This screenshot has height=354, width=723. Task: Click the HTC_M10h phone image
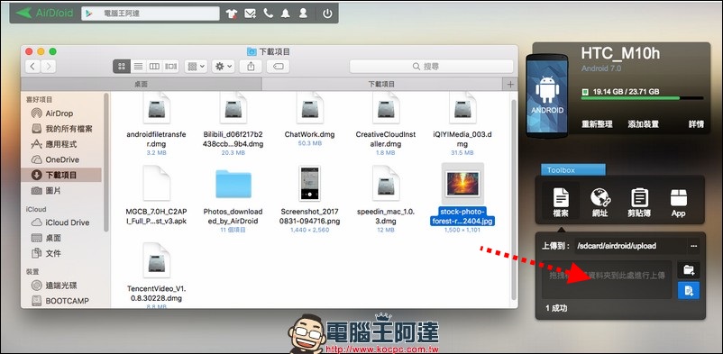[x=547, y=95]
